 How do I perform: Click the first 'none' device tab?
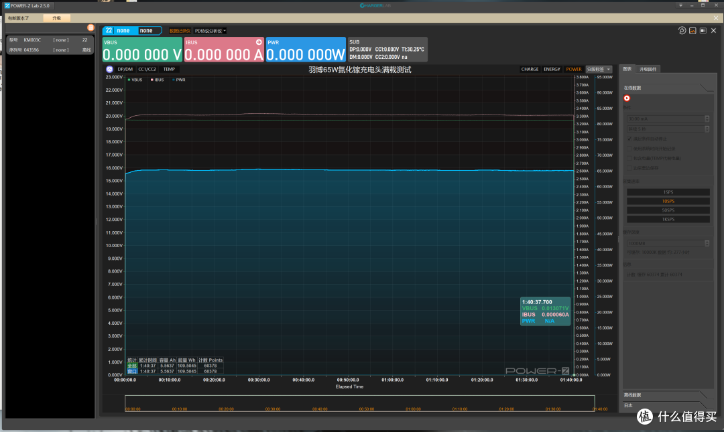(123, 30)
